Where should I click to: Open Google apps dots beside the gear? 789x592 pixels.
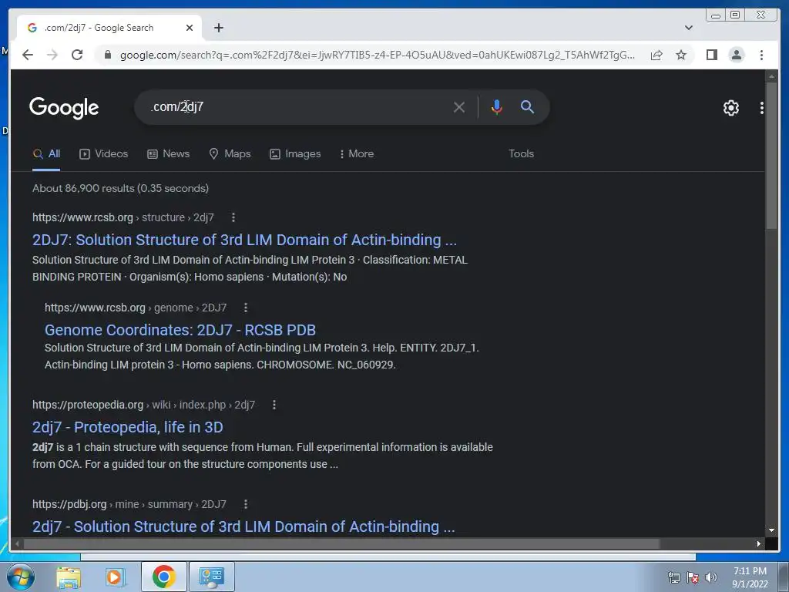(x=762, y=108)
